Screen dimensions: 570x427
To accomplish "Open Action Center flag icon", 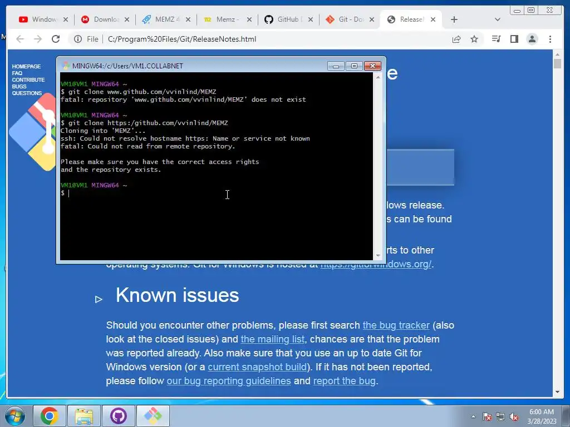I will (x=487, y=416).
